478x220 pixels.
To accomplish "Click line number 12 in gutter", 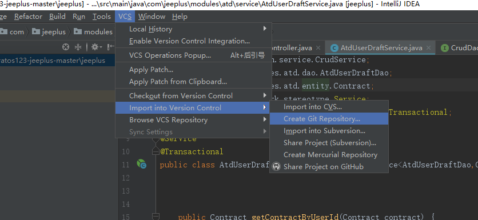I will pos(126,178).
